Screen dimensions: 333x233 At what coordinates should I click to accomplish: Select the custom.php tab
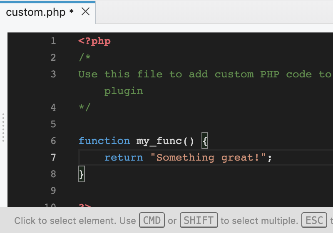[x=47, y=12]
